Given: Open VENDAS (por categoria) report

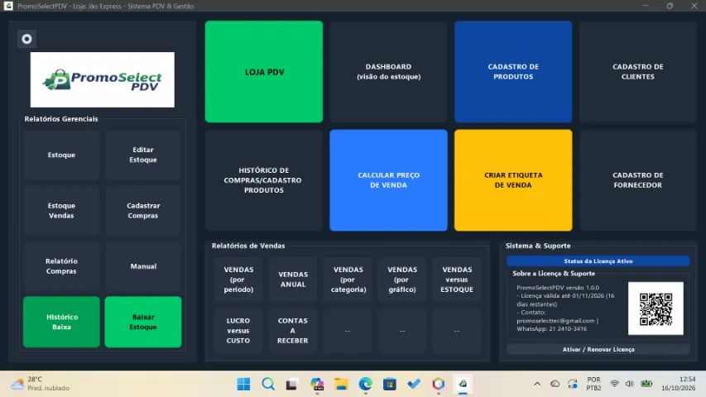Looking at the screenshot, I should 348,280.
